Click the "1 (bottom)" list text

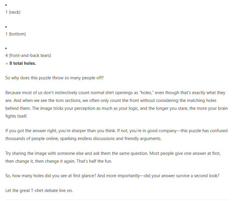16,34
